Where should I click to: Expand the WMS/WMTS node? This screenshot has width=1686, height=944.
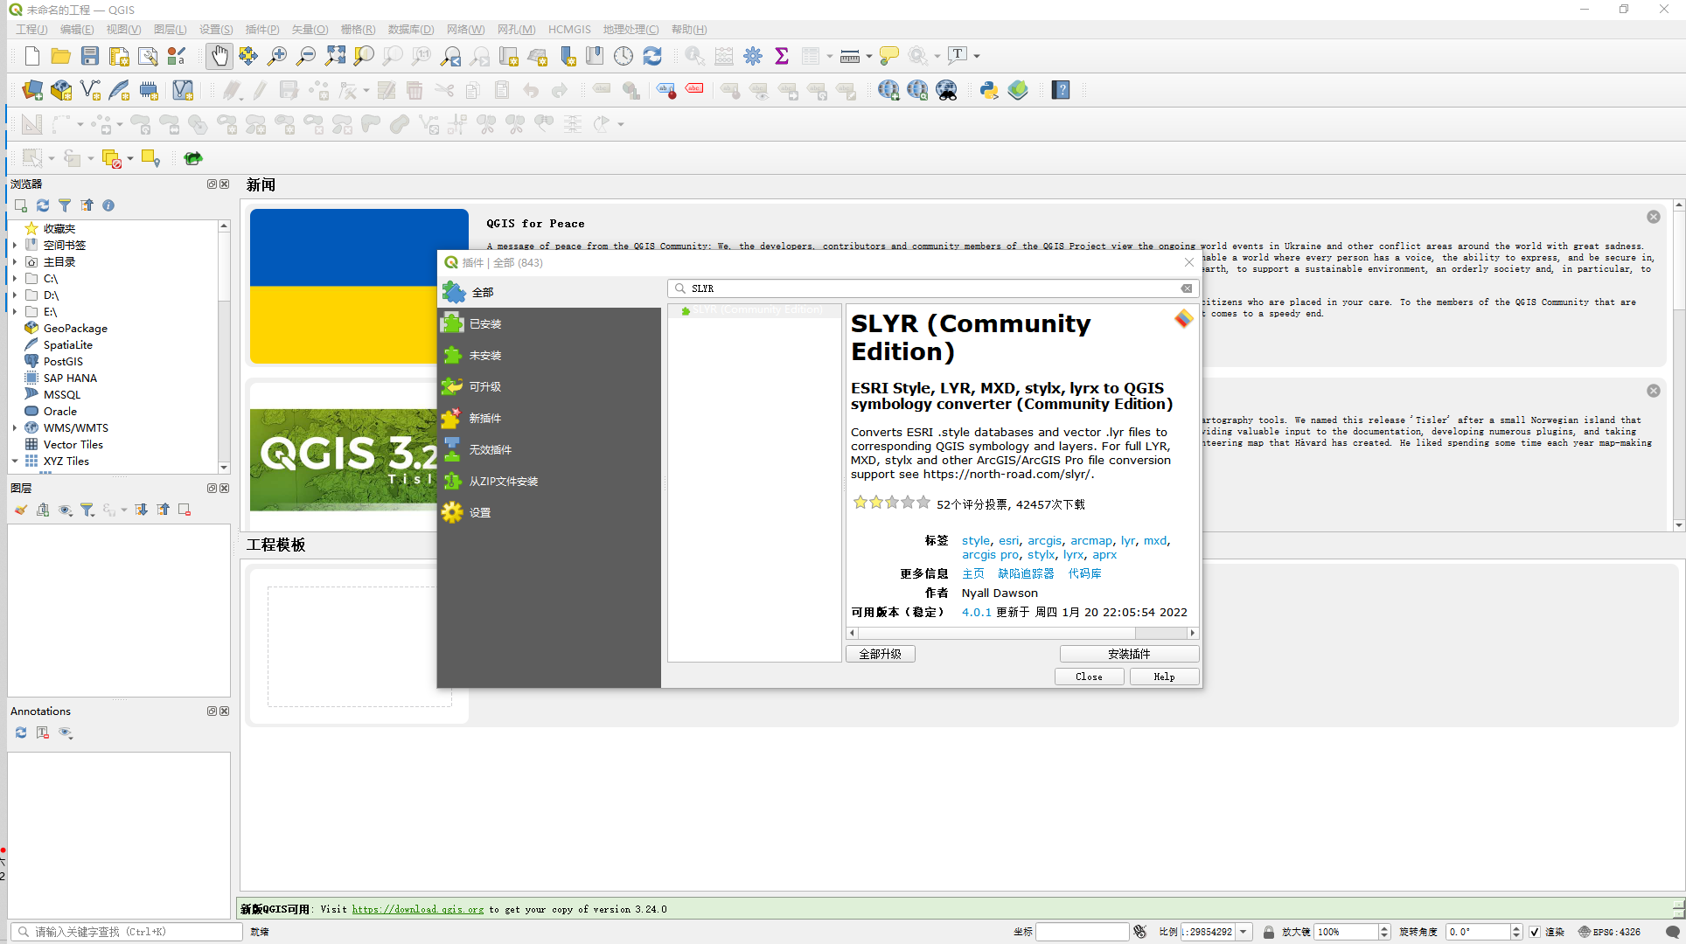[x=15, y=428]
